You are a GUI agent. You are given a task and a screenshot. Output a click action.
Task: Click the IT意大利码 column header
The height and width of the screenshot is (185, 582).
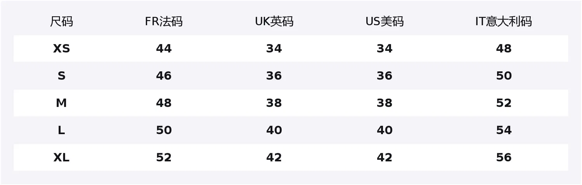click(x=504, y=21)
